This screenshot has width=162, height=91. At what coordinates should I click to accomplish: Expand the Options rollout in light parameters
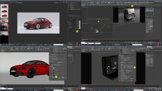pos(150,30)
